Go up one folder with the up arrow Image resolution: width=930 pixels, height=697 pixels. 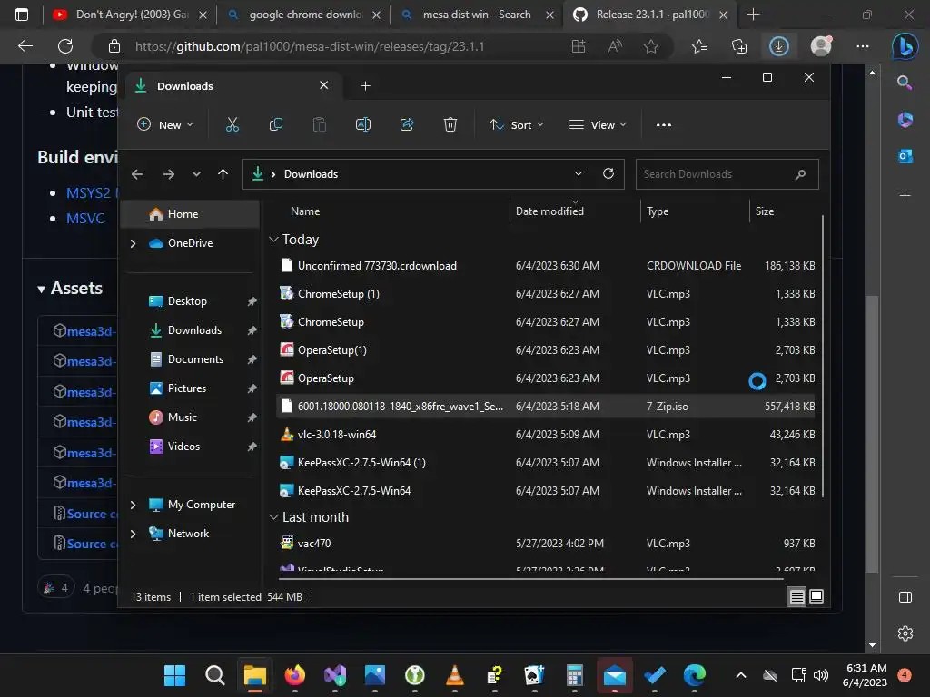click(223, 174)
